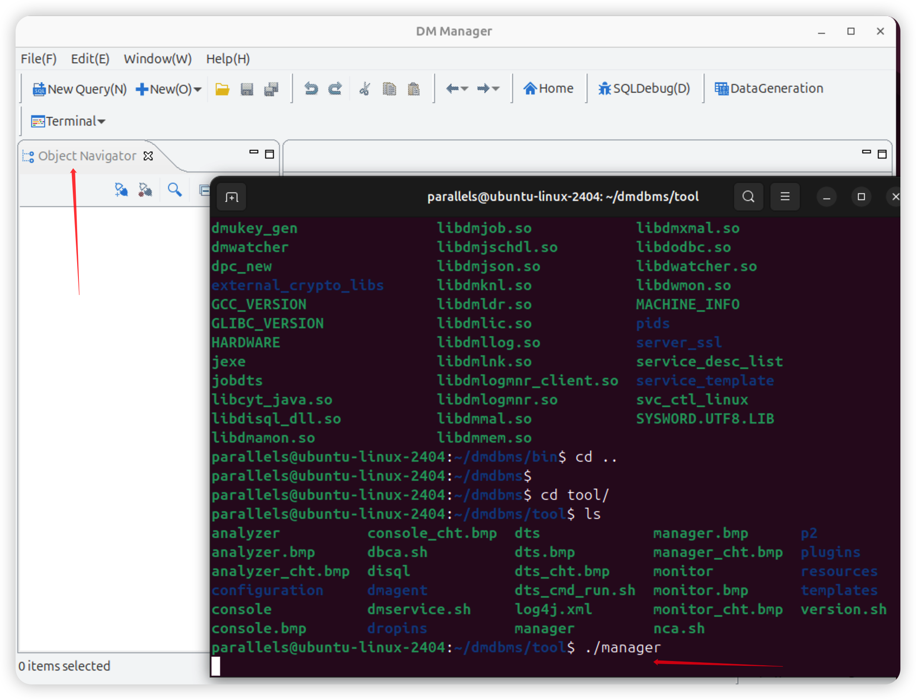Open SQLDebug(D) tool
916x700 pixels.
[644, 89]
